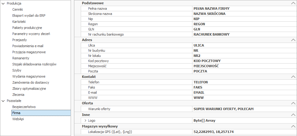Click the E-mail value field
Screen dimensions: 297x136
tap(243, 92)
